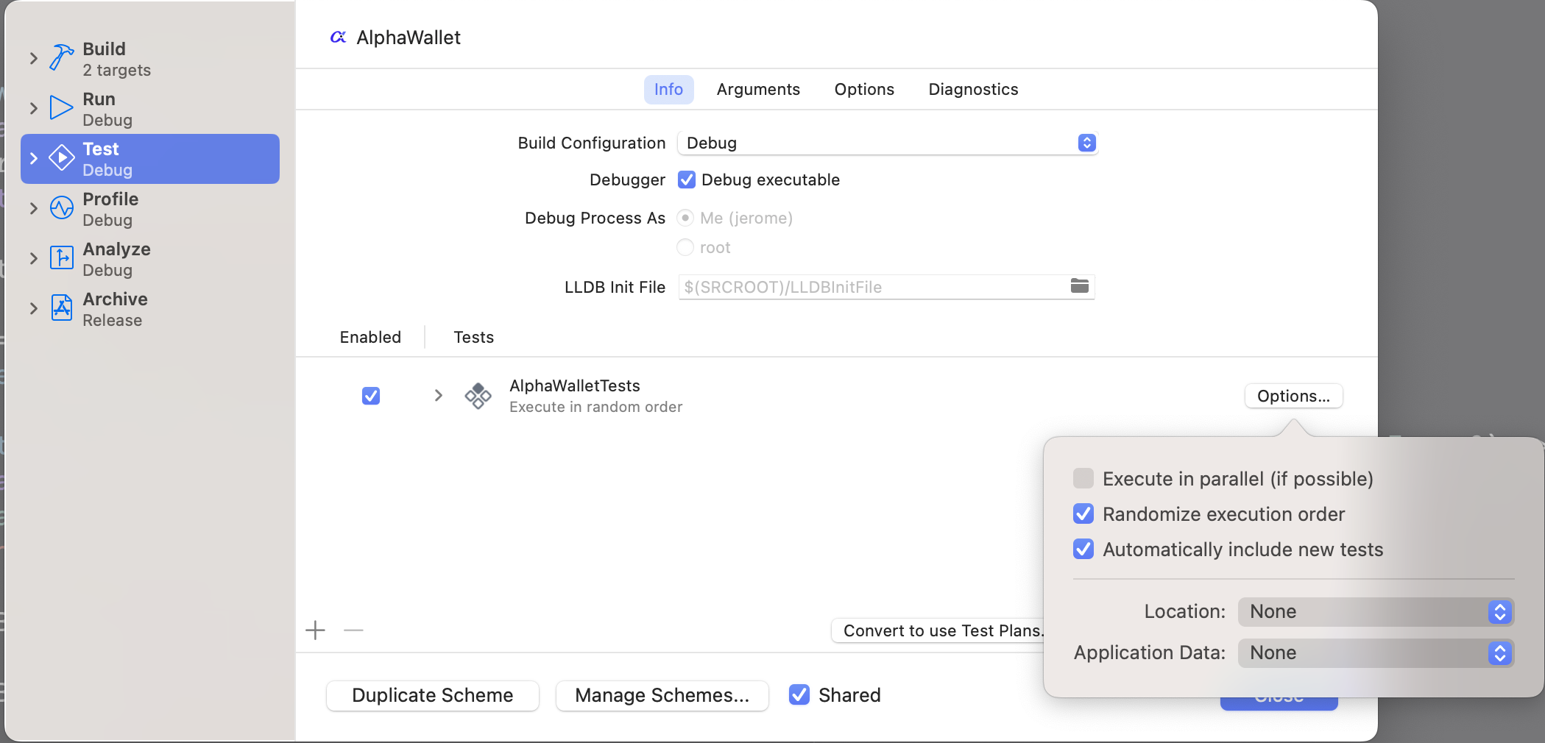1545x743 pixels.
Task: Click Convert to use Test Plans button
Action: tap(938, 630)
